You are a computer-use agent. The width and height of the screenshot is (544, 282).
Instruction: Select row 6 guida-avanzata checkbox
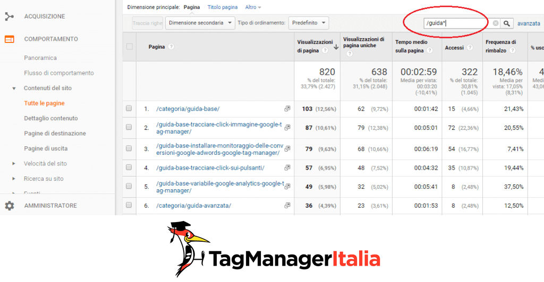point(129,205)
